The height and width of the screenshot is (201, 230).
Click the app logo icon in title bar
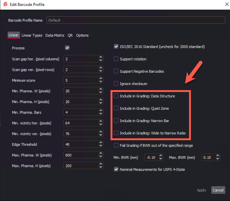tap(5, 4)
